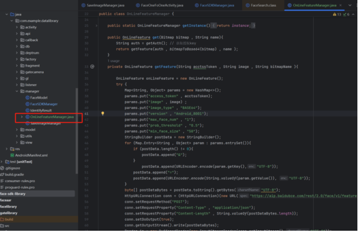Open the editor tabs overflow dropdown
358x232 pixels.
click(350, 5)
